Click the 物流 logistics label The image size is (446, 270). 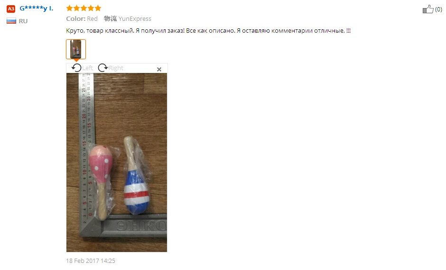(x=110, y=19)
